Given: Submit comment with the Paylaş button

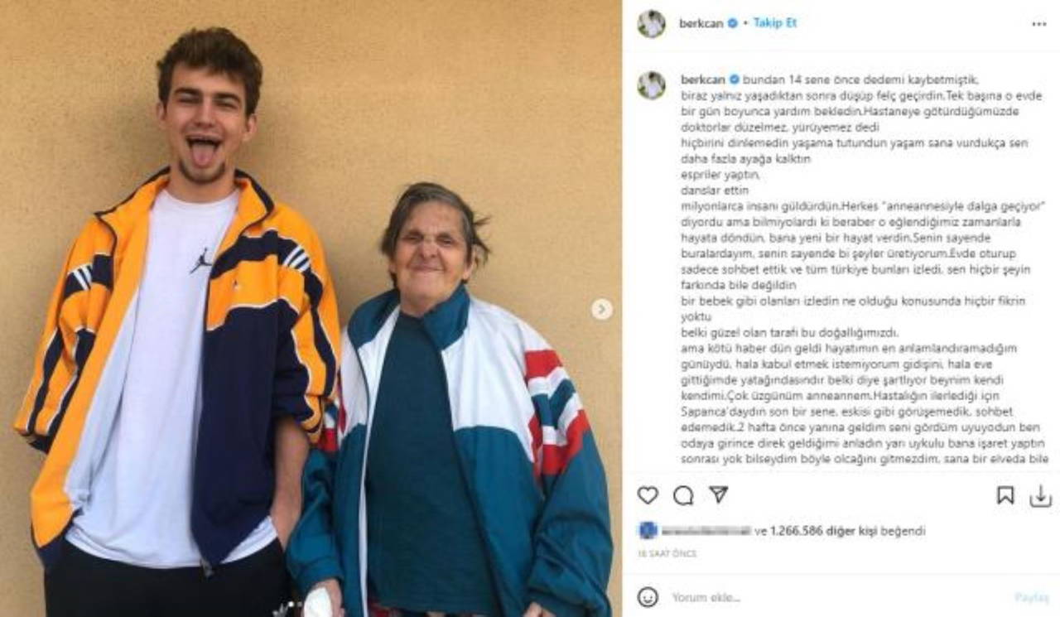Looking at the screenshot, I should tap(1031, 597).
